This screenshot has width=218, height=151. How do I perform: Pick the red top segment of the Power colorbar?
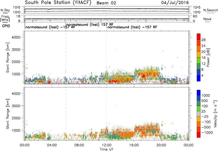(199, 37)
